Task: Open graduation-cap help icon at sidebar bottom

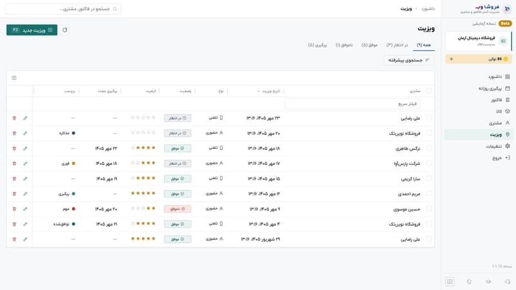Action: (x=488, y=282)
